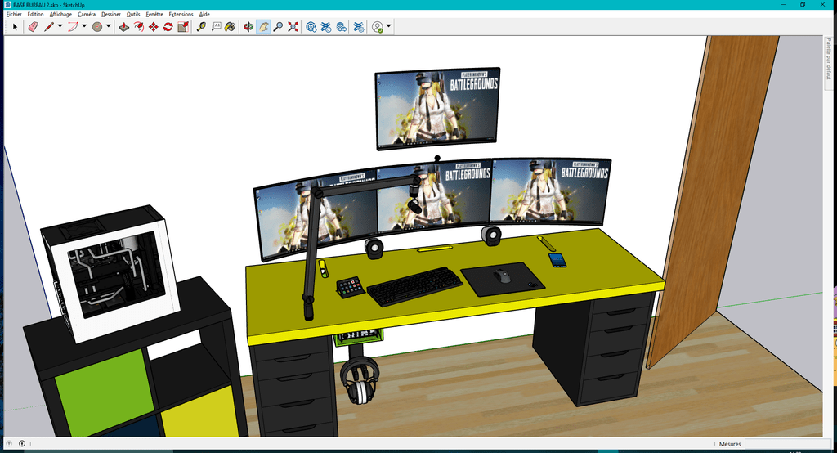The image size is (837, 453).
Task: Select the Rotate tool
Action: click(168, 26)
